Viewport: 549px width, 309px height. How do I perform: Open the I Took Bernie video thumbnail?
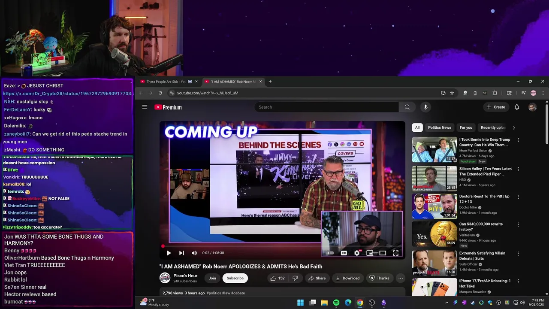[x=434, y=149]
